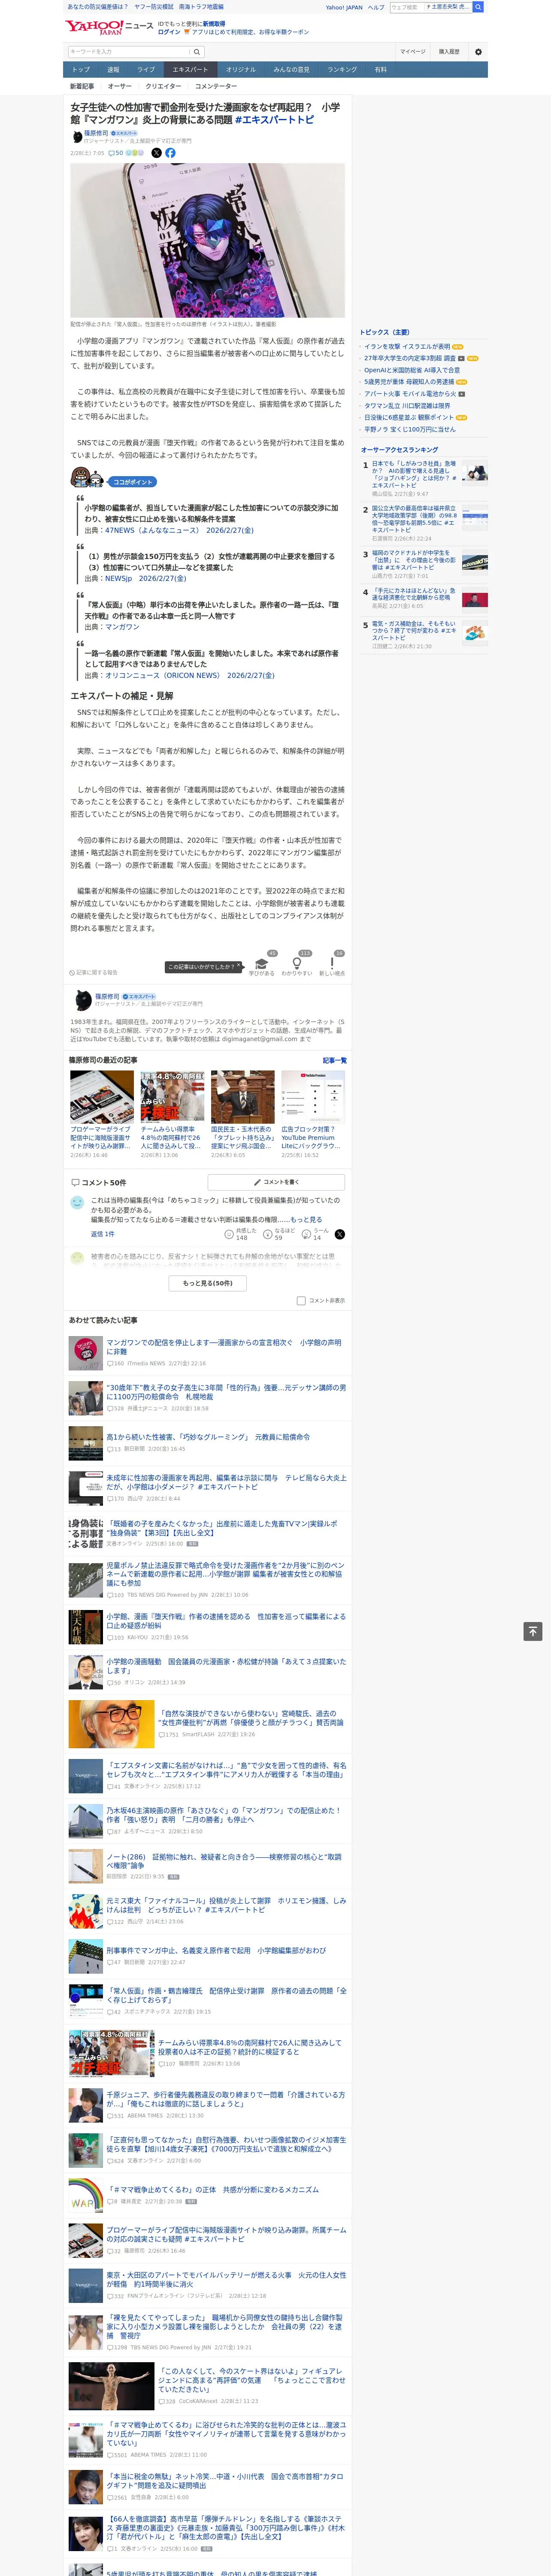Open related article マンガワンでの配信を停止します
Viewport: 551px width, 2576px height.
pyautogui.click(x=224, y=1347)
